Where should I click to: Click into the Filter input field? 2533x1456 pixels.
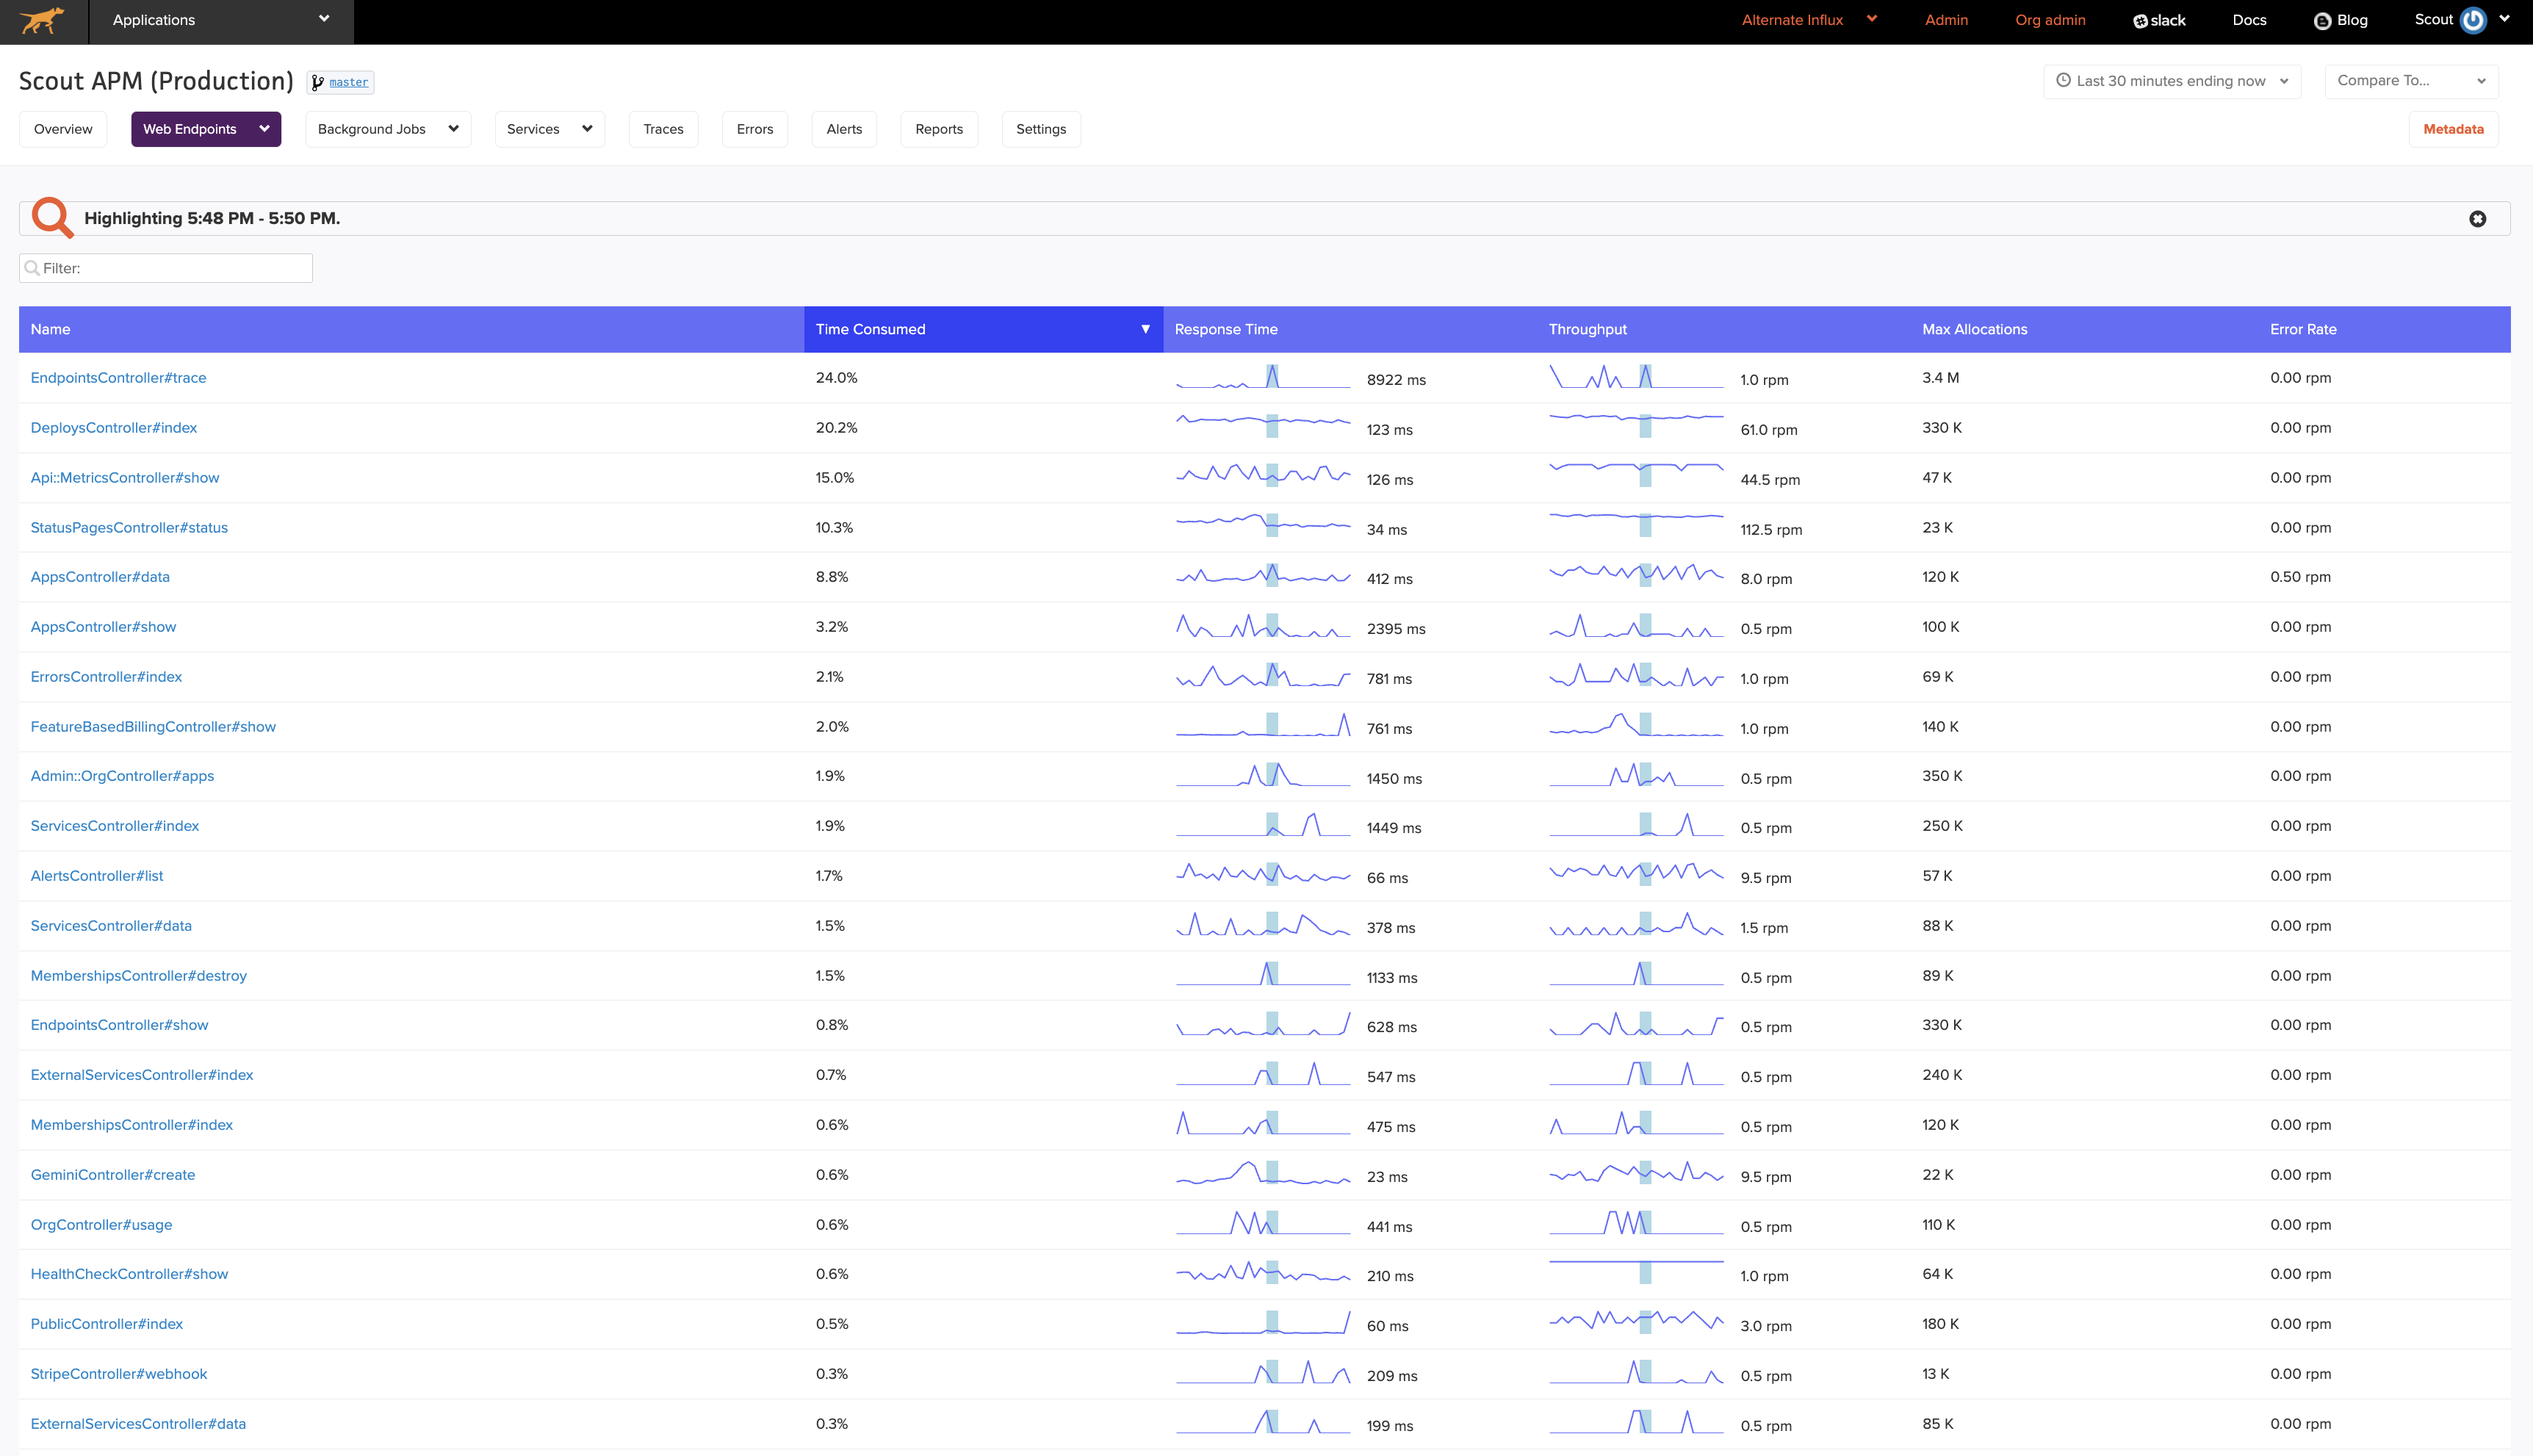(166, 268)
